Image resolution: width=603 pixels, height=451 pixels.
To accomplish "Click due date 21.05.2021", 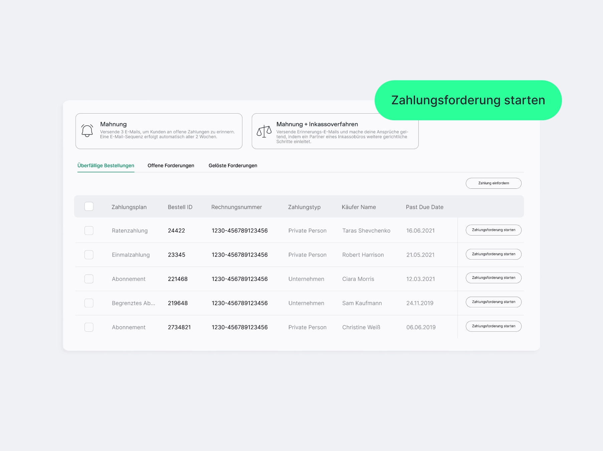I will (420, 255).
